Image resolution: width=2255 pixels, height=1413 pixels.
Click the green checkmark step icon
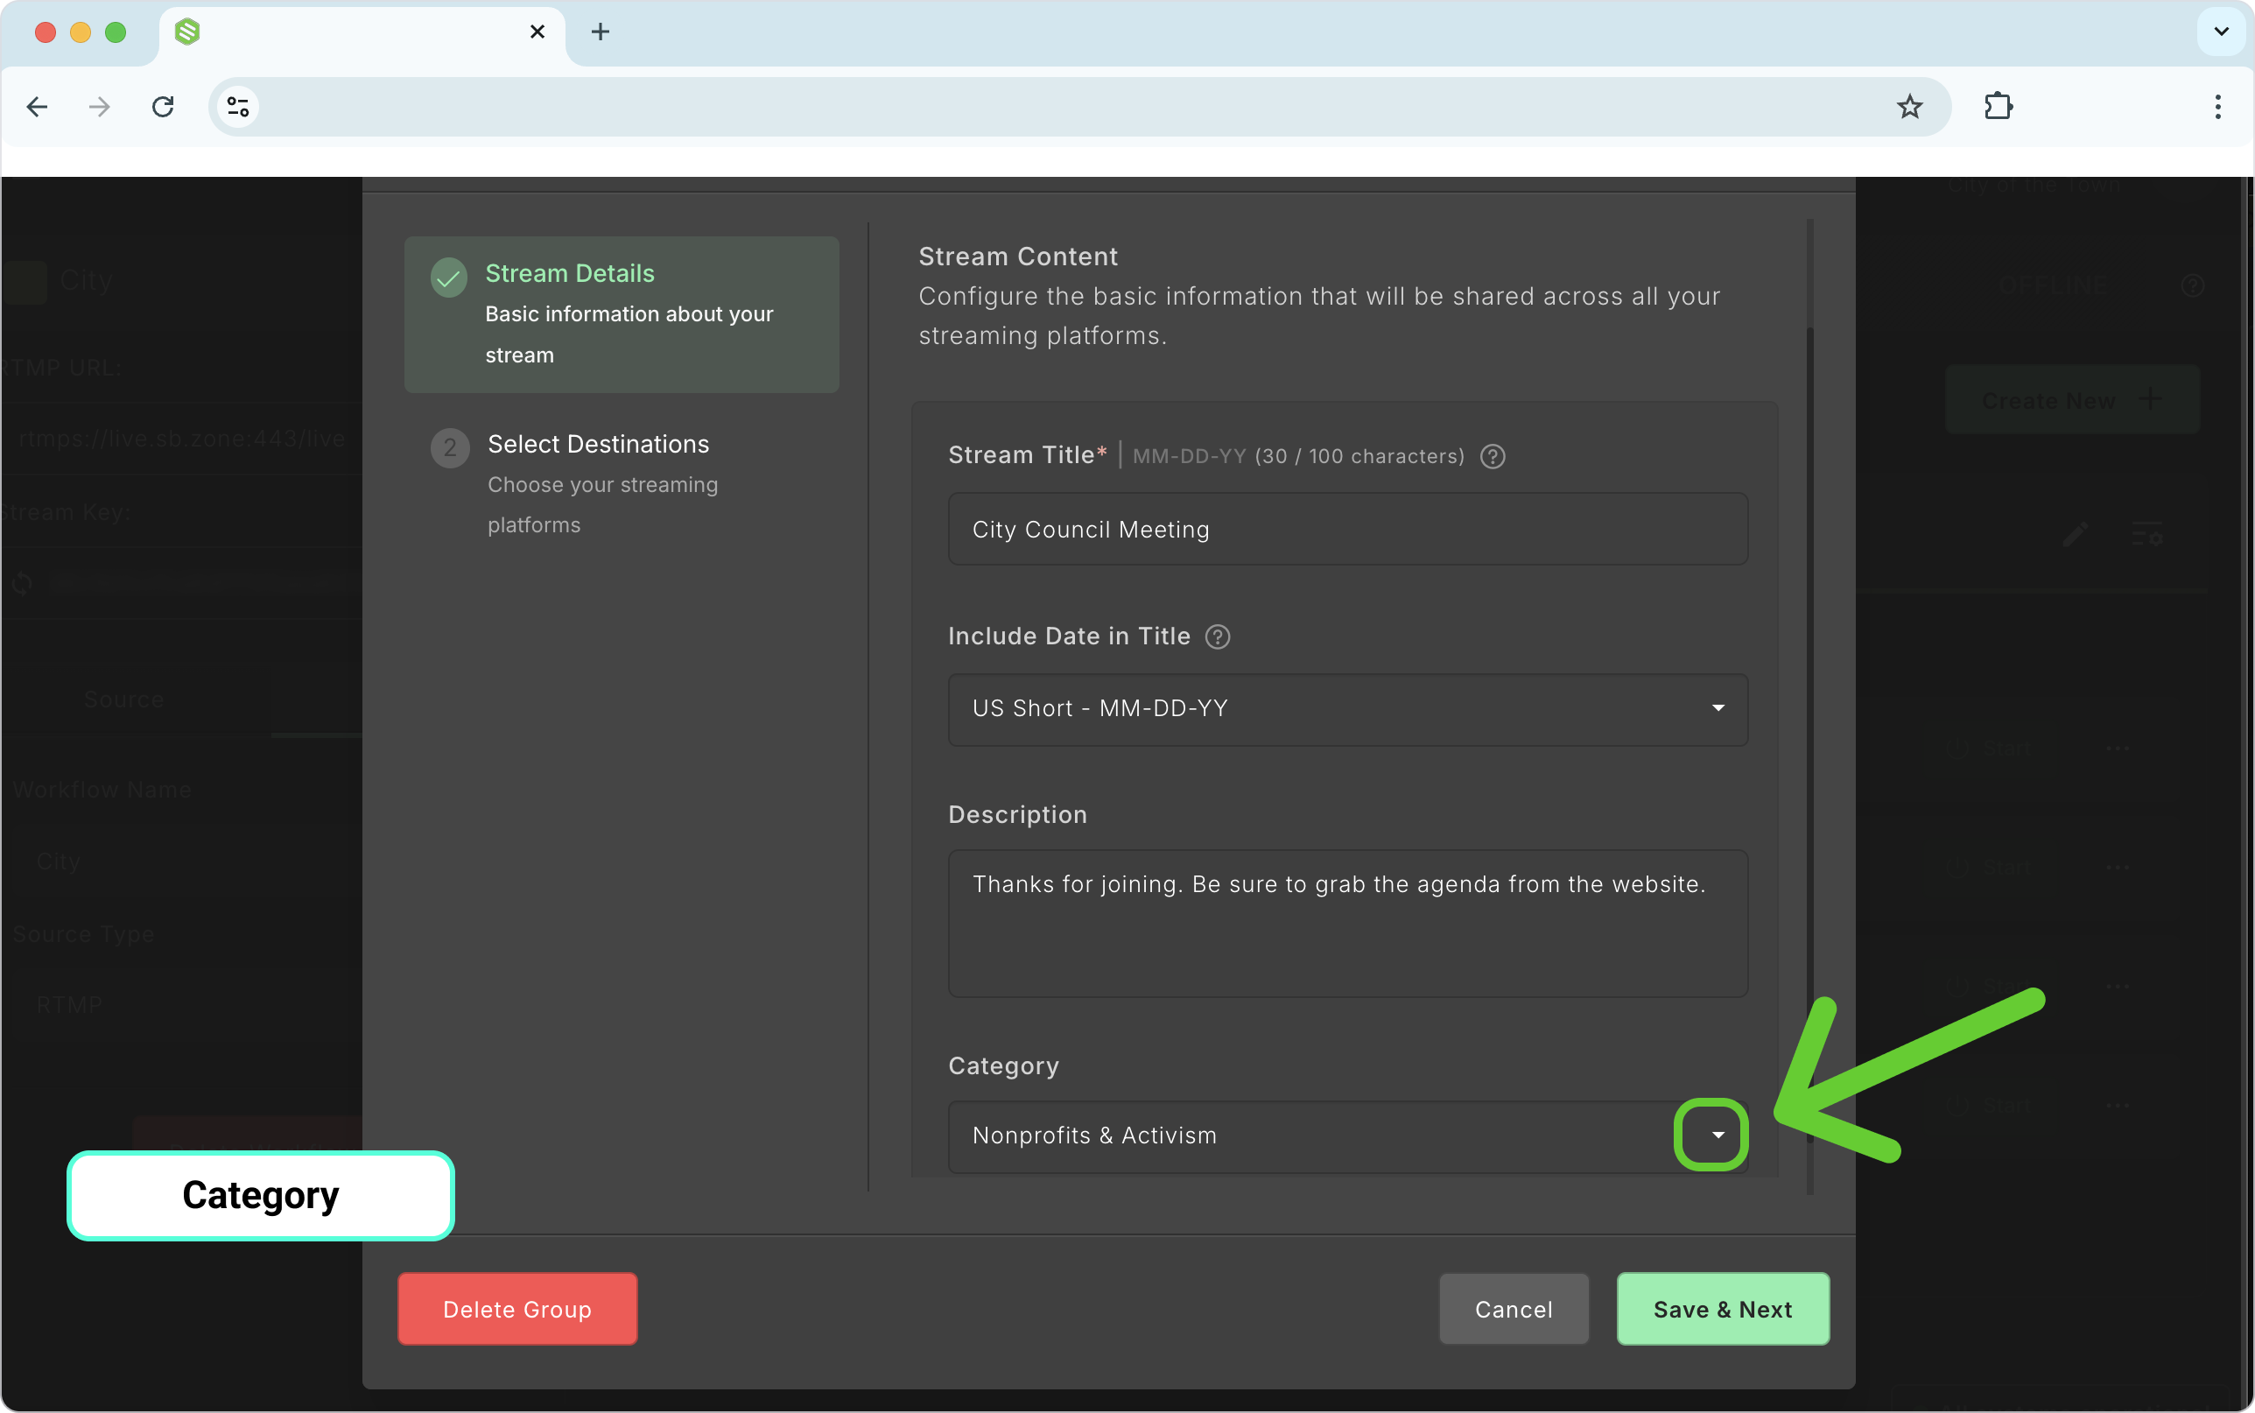[x=448, y=278]
